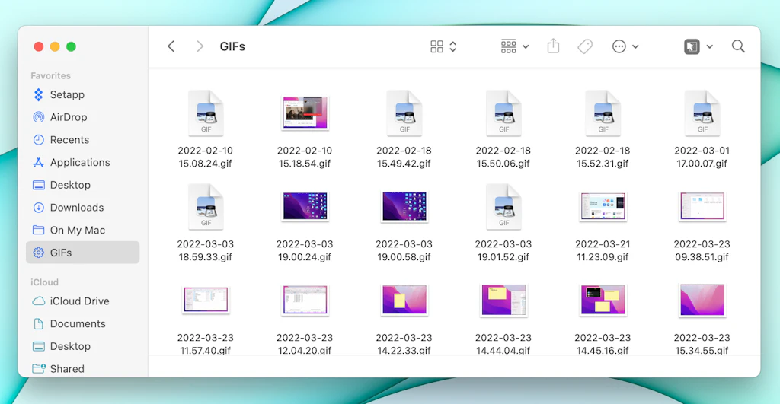The height and width of the screenshot is (404, 780).
Task: Select thumbnail 2022-02-10 15.18.54.gif
Action: point(305,113)
